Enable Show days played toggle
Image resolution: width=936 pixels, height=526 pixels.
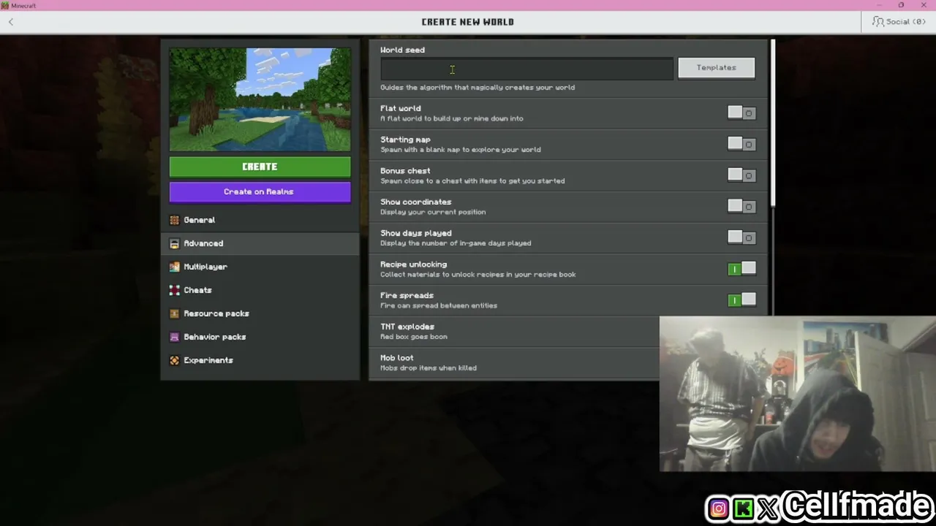coord(741,237)
